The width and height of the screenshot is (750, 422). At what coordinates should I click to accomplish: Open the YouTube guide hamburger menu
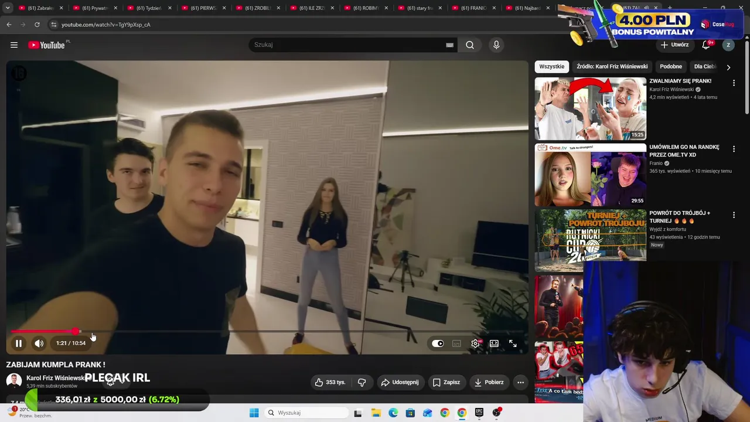pos(14,45)
